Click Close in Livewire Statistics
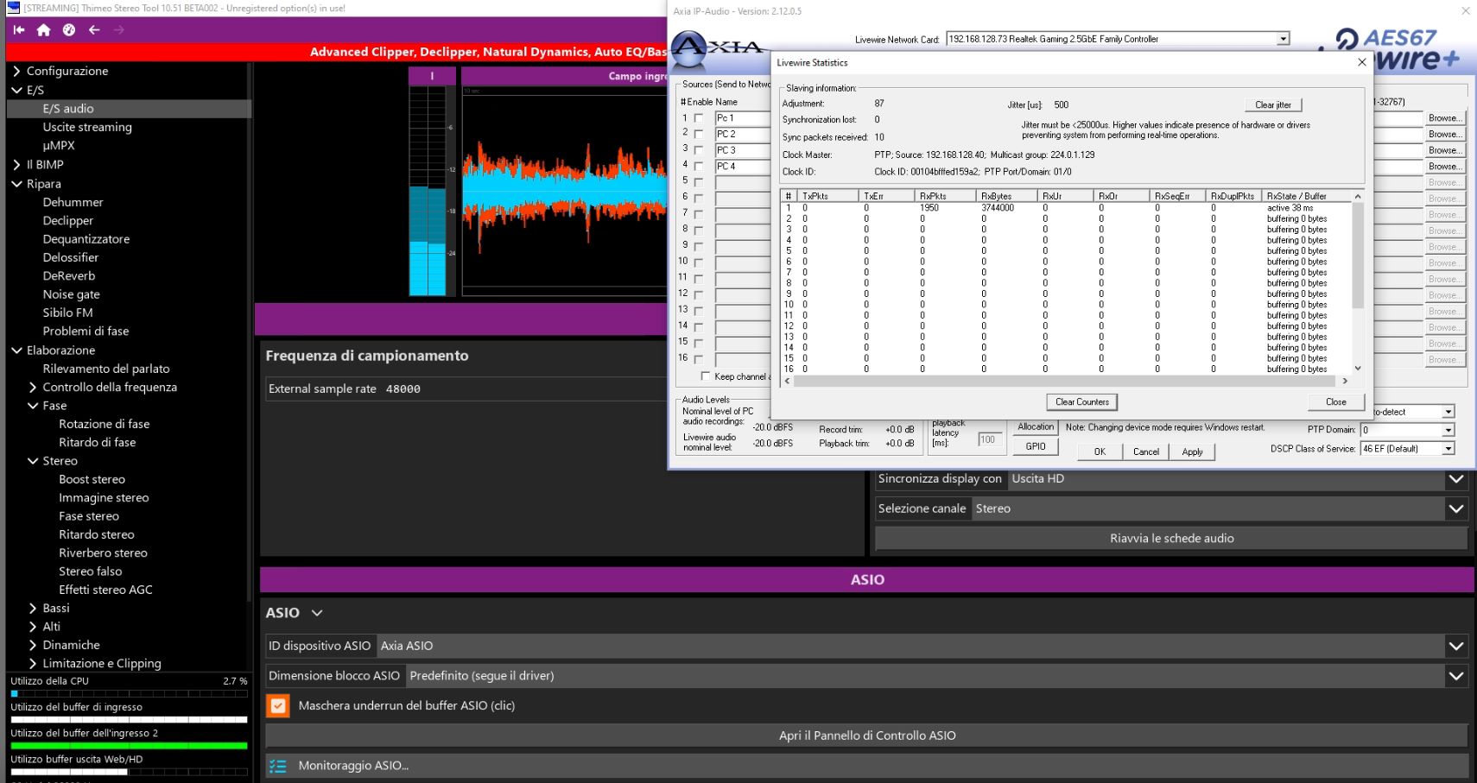Screen dimensions: 1477x783 (x=1335, y=402)
